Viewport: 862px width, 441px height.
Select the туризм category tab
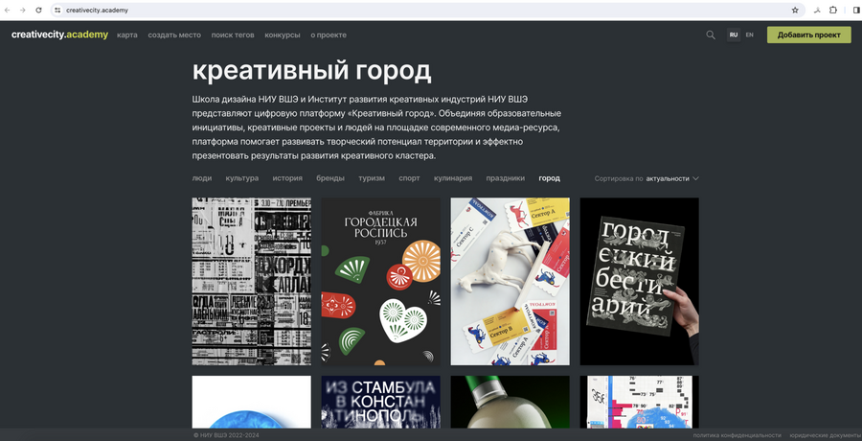click(372, 178)
